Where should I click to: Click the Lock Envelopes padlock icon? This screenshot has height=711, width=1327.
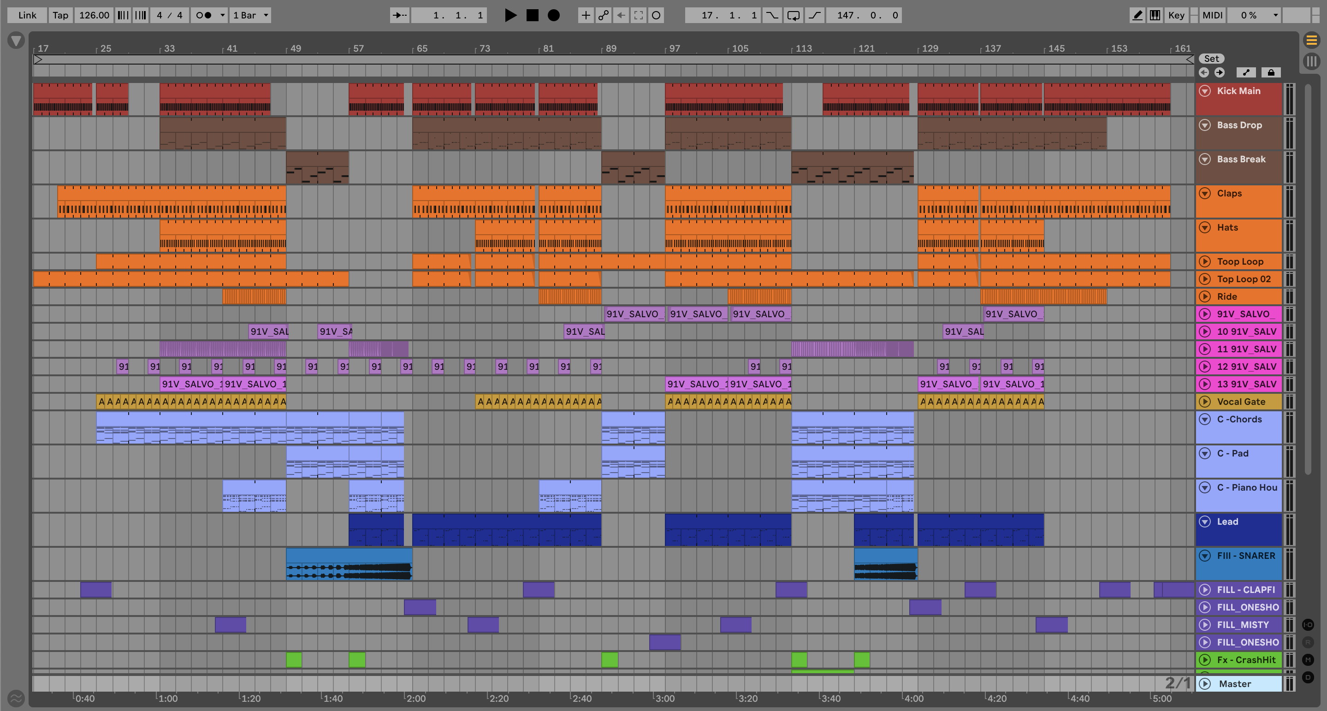click(1271, 73)
